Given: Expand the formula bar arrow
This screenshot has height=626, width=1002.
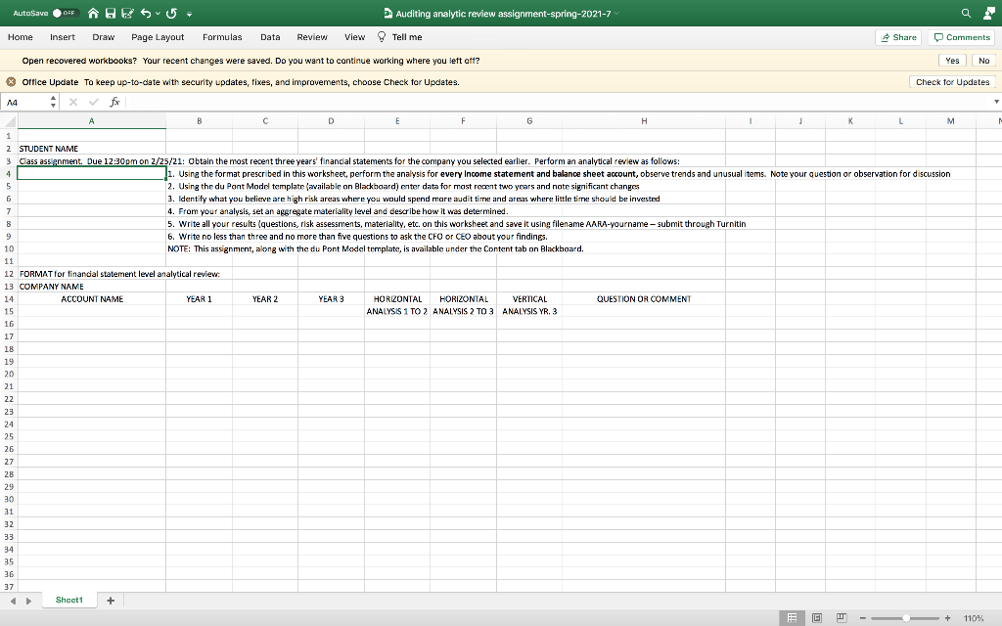Looking at the screenshot, I should [996, 102].
